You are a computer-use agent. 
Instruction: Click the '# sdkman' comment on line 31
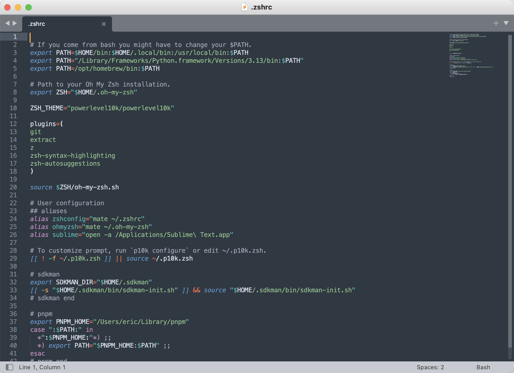pyautogui.click(x=45, y=274)
